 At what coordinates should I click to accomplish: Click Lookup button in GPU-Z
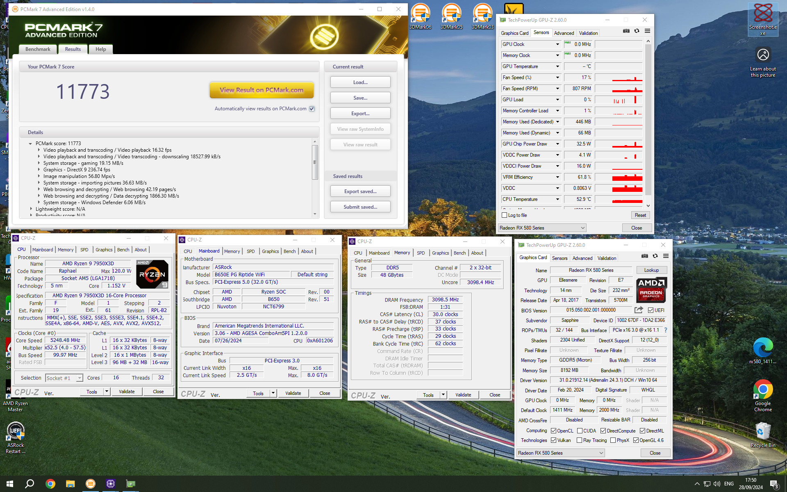tap(651, 270)
